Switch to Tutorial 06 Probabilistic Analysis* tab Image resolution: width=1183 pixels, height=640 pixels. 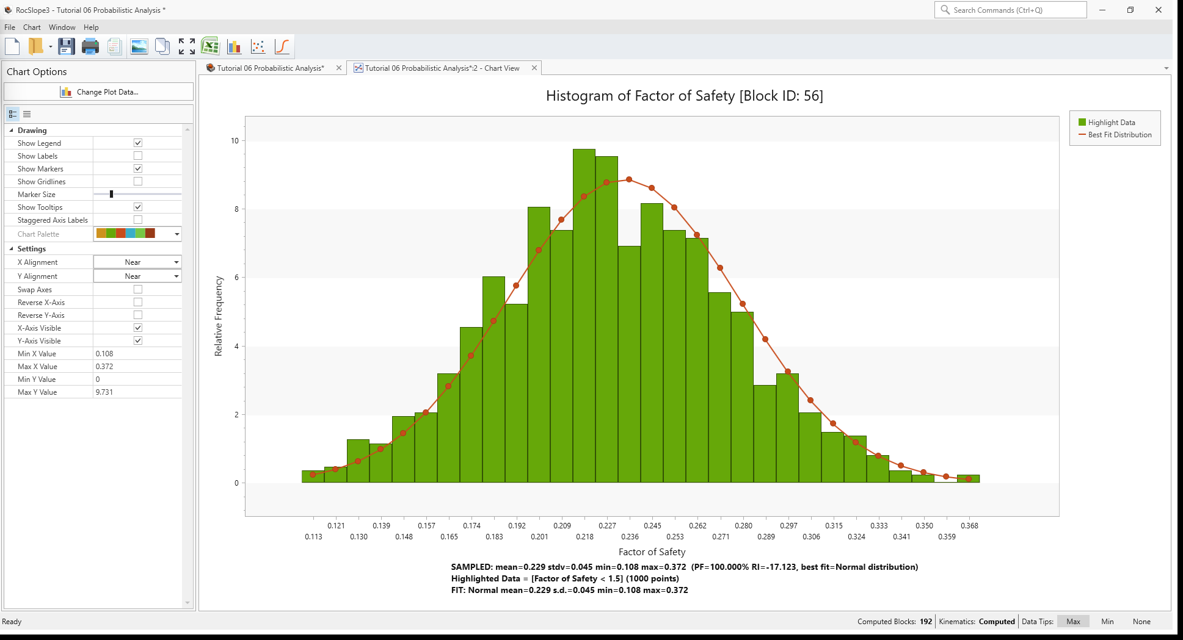click(271, 68)
